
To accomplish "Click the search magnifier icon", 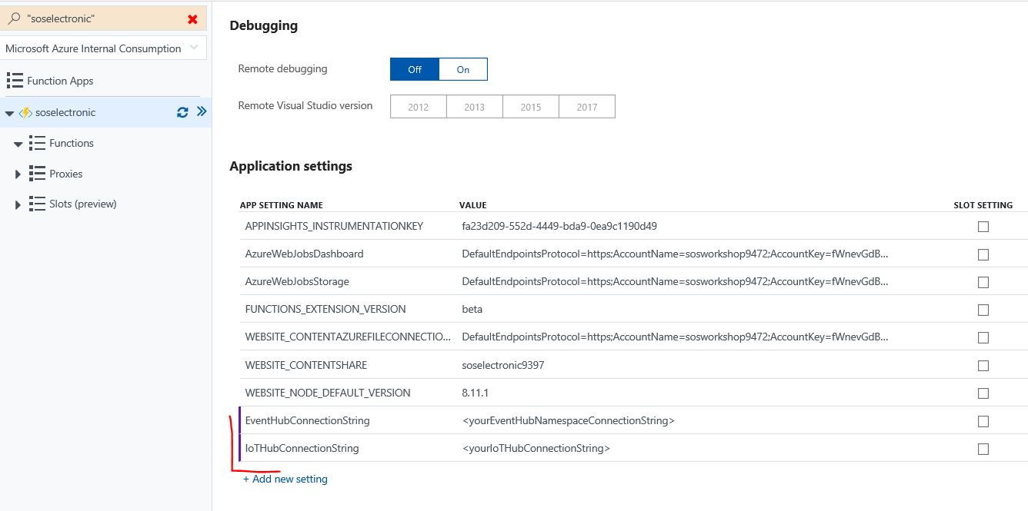I will [14, 18].
